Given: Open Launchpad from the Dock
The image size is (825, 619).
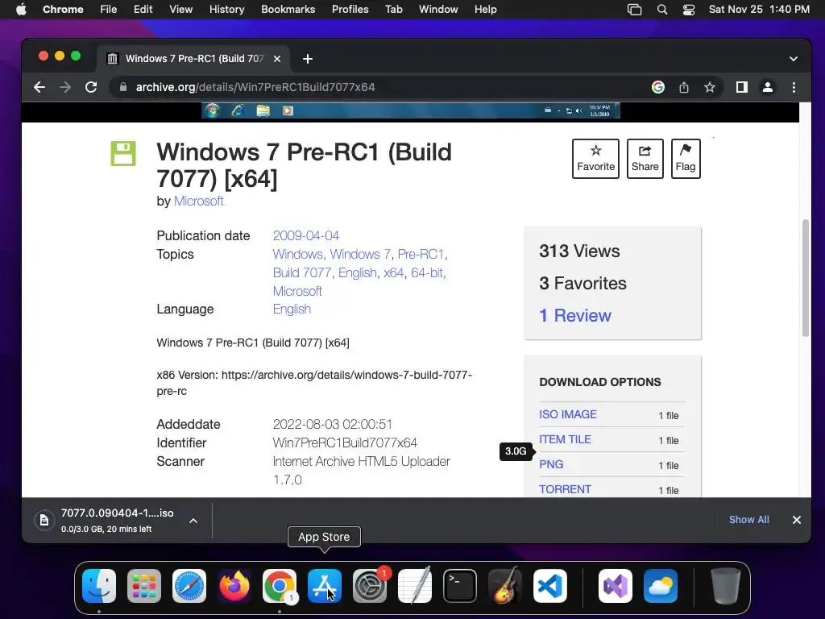Looking at the screenshot, I should click(144, 586).
